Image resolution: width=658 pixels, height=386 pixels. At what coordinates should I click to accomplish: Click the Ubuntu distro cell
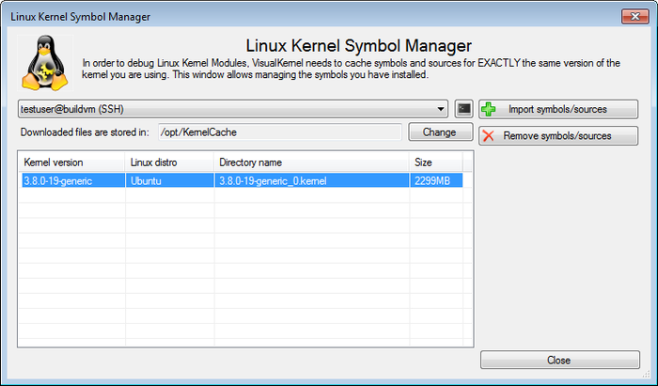click(x=169, y=181)
